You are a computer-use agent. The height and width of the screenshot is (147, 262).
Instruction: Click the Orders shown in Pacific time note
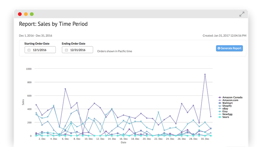point(115,51)
